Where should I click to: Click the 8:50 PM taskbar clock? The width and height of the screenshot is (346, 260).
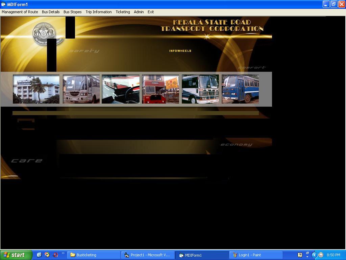coord(333,255)
